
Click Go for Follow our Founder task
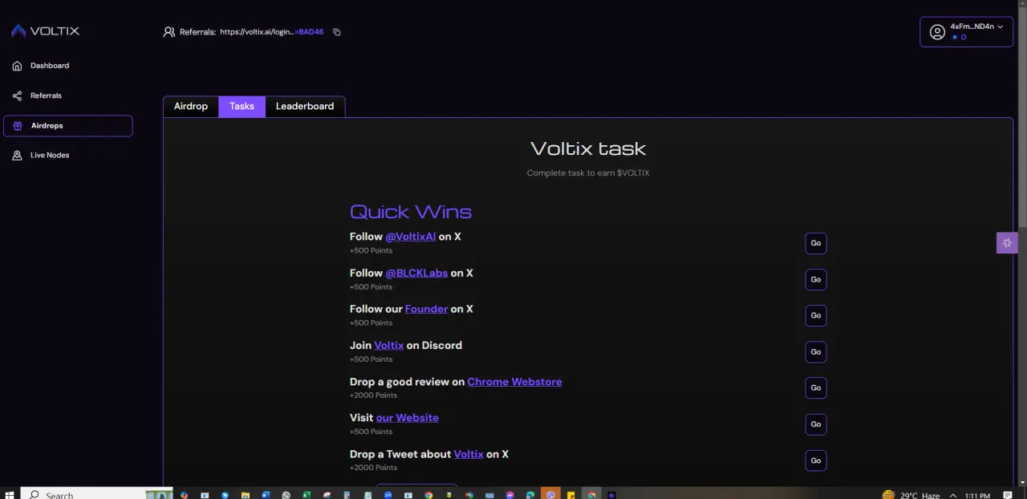816,316
